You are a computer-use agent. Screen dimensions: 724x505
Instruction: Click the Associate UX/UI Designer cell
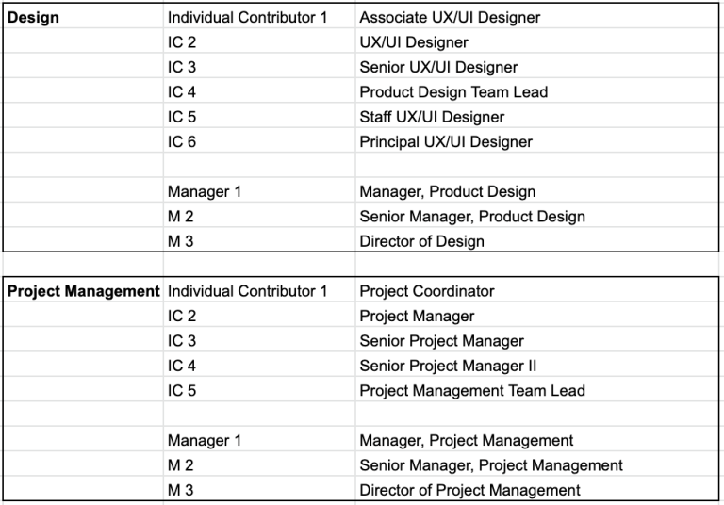click(536, 17)
